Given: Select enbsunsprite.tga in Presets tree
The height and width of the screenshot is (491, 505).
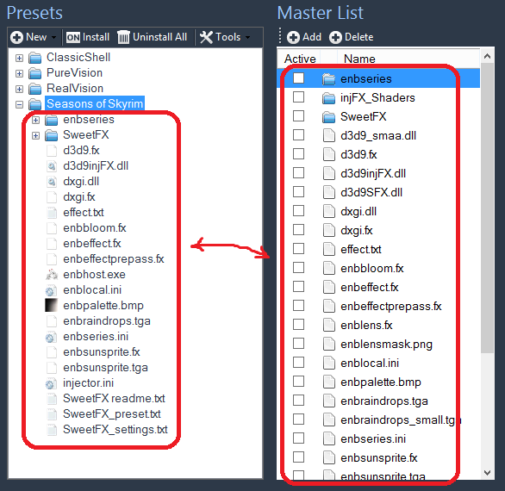Looking at the screenshot, I should [x=106, y=368].
